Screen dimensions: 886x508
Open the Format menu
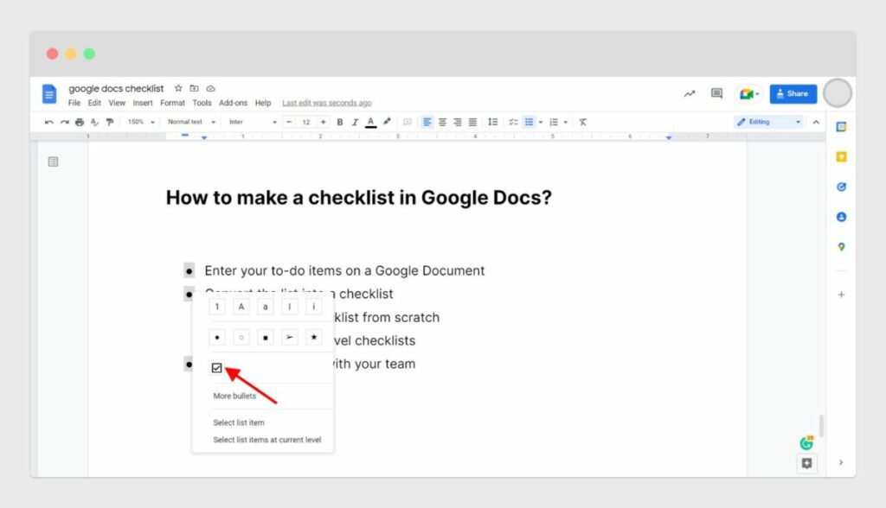click(x=172, y=102)
